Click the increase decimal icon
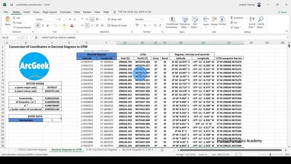 click(x=155, y=26)
